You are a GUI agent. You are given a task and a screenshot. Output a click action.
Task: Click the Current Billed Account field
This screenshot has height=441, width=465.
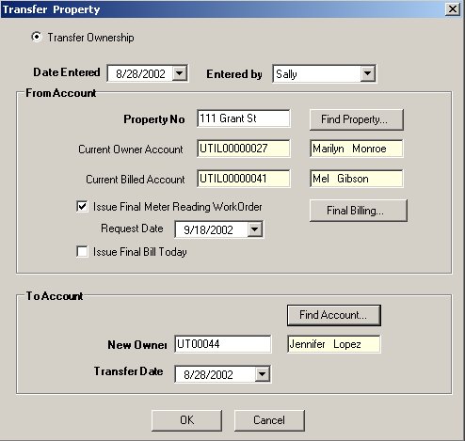pyautogui.click(x=244, y=179)
